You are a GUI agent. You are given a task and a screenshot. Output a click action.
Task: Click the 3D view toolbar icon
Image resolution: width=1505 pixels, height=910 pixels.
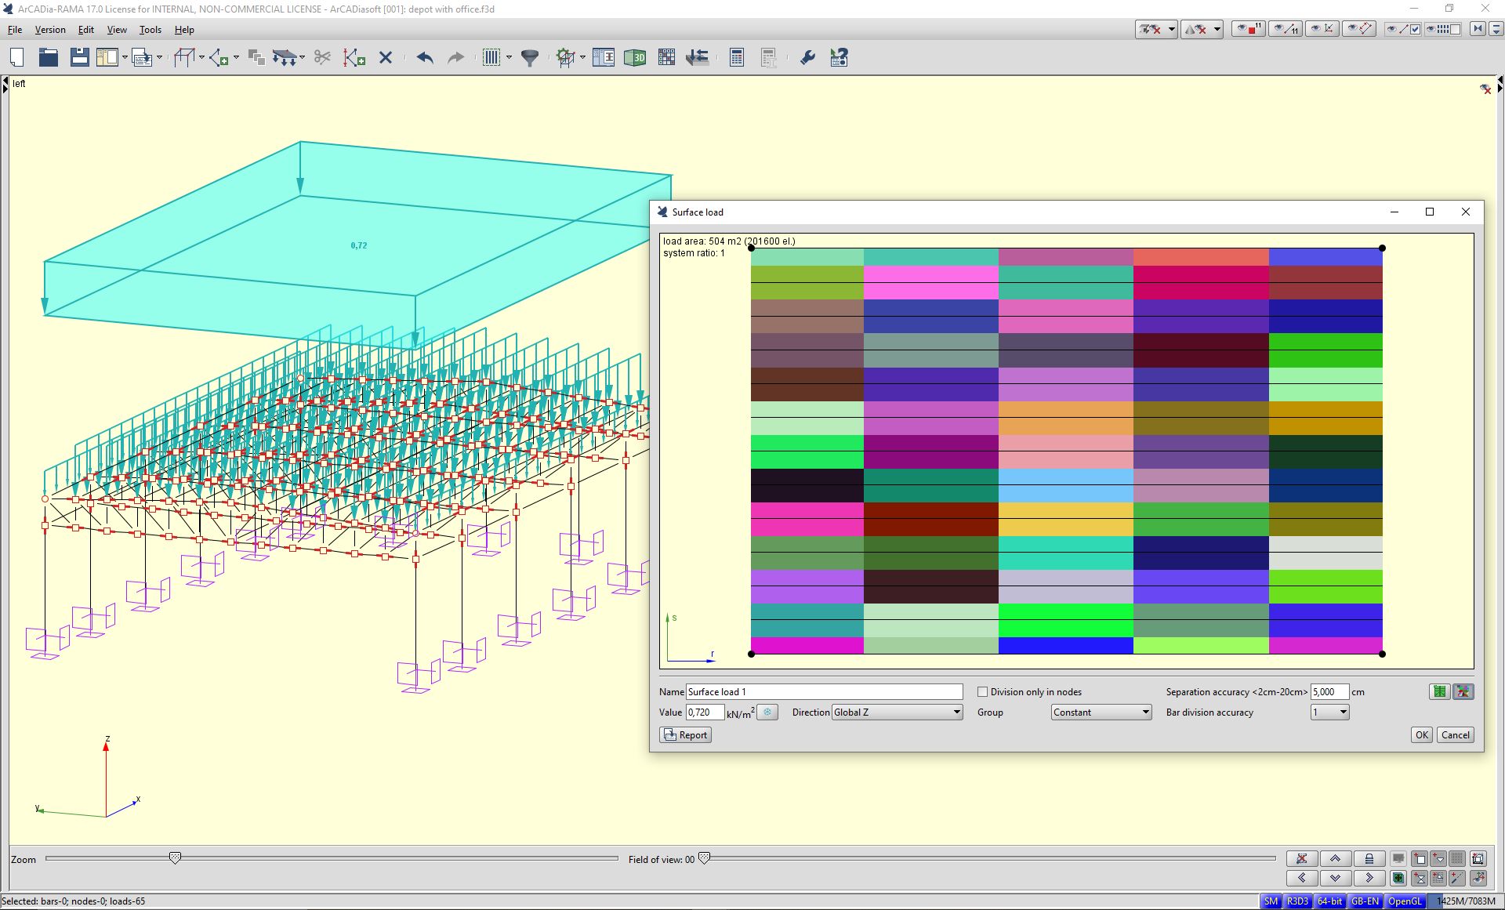(634, 57)
